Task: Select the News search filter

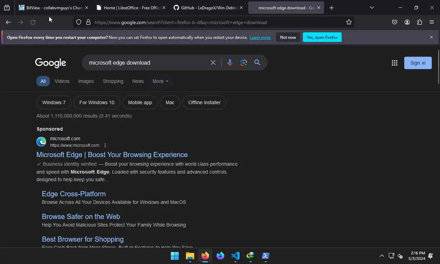Action: click(x=138, y=81)
